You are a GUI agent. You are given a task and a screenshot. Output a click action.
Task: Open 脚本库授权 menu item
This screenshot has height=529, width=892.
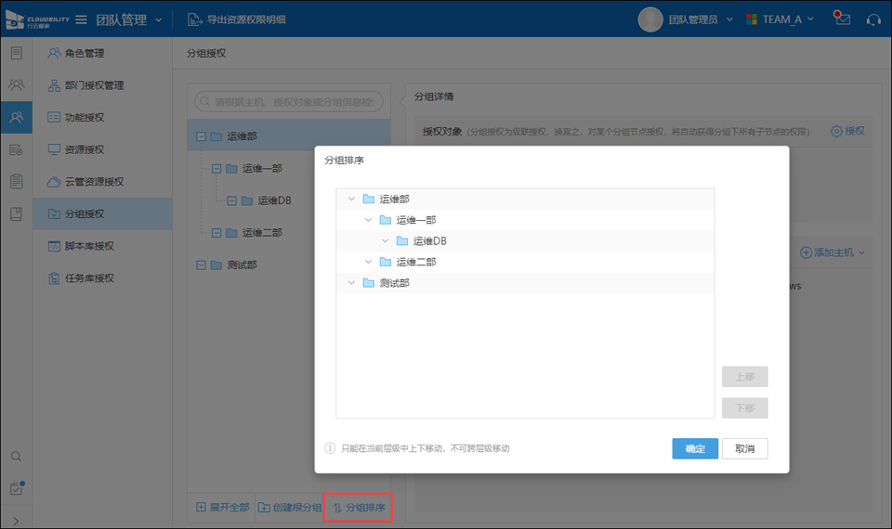pos(88,246)
